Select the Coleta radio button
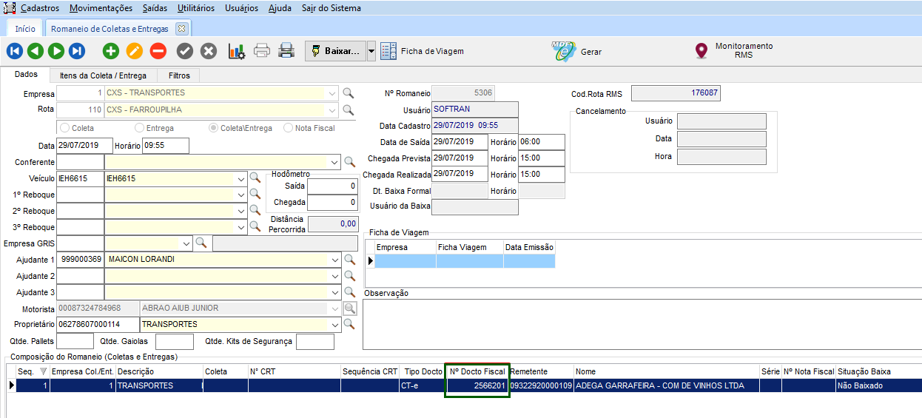The image size is (922, 418). click(64, 128)
